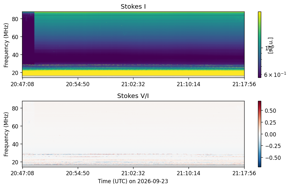
Task: Click the bottom plot Frequency (MHz) axis label
Action: pos(6,134)
